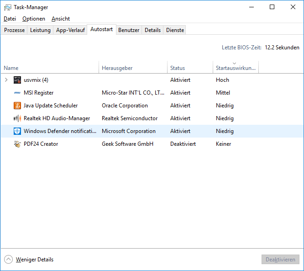The image size is (304, 271).
Task: Click publisher Micro-Star INT'L CO.
Action: pos(133,93)
